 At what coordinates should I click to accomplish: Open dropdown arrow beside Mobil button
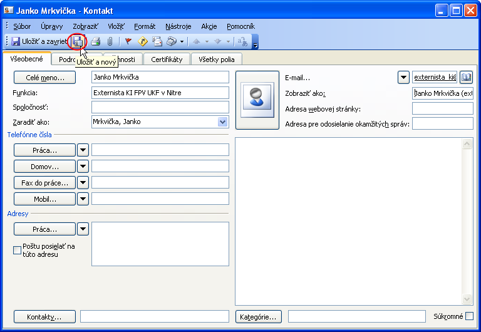click(x=83, y=199)
